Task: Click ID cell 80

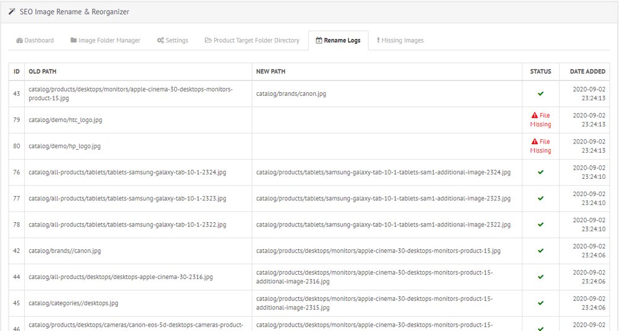Action: click(17, 146)
